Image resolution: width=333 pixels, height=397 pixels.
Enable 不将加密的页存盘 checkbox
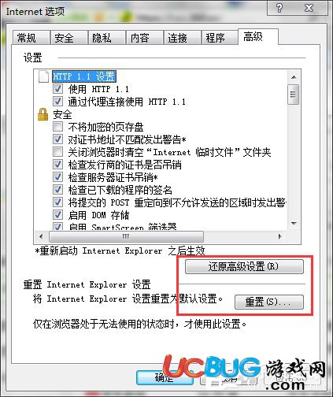pyautogui.click(x=57, y=127)
